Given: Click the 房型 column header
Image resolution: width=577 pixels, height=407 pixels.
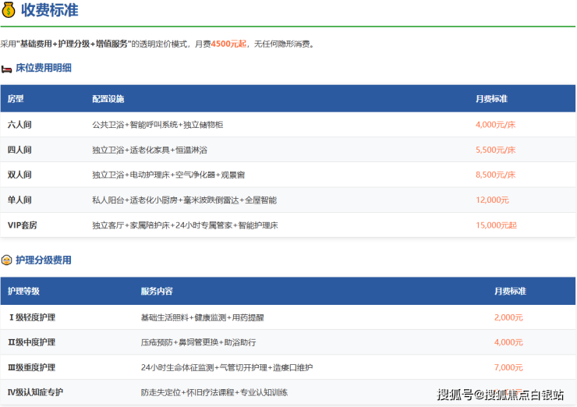Looking at the screenshot, I should pos(16,99).
